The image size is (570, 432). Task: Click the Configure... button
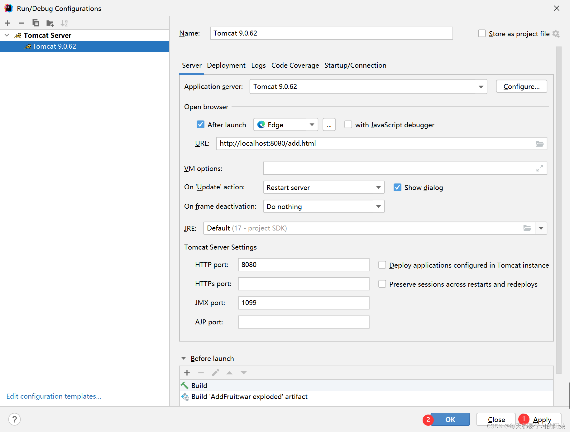tap(521, 87)
